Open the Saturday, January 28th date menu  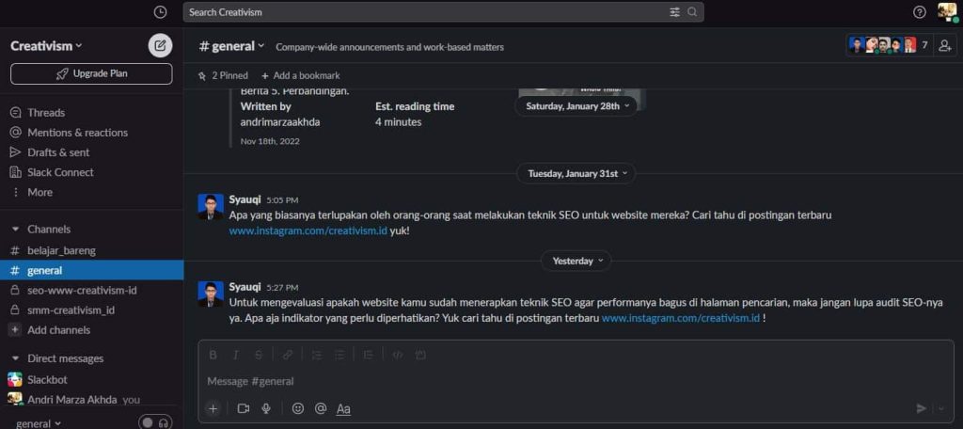577,105
